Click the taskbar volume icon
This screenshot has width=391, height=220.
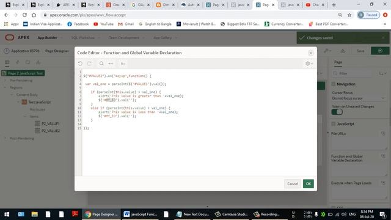(x=344, y=215)
